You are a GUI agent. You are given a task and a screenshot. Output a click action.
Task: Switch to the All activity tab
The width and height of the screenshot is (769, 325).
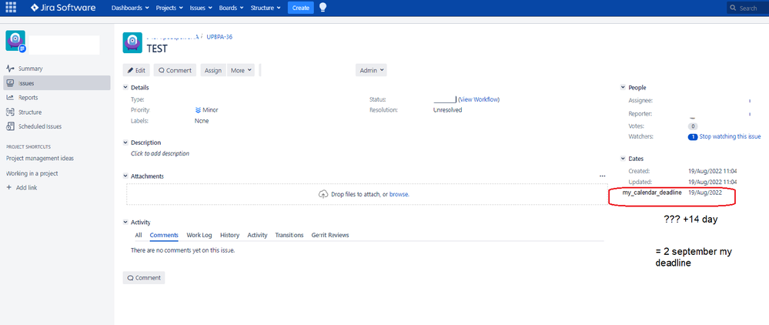click(139, 235)
